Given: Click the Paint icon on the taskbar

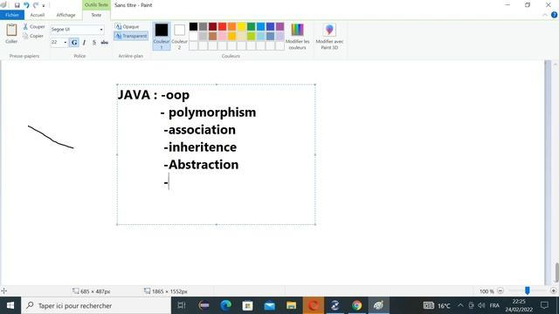Looking at the screenshot, I should (378, 305).
